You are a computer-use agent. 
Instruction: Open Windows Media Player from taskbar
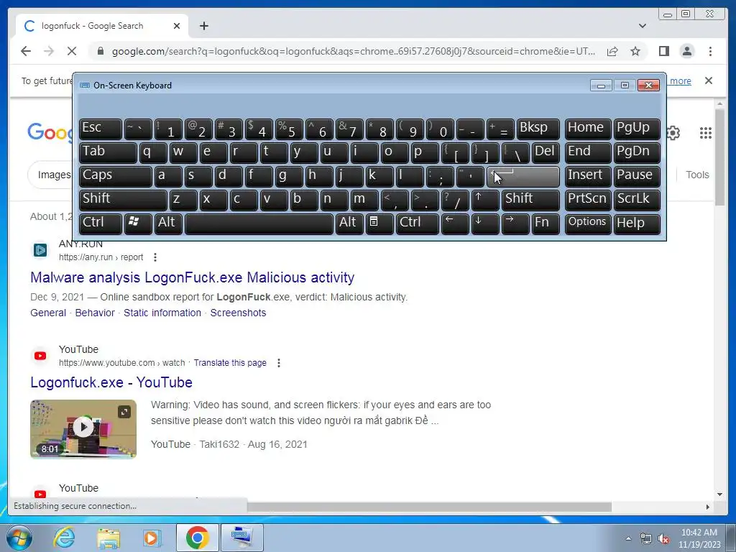(x=151, y=538)
